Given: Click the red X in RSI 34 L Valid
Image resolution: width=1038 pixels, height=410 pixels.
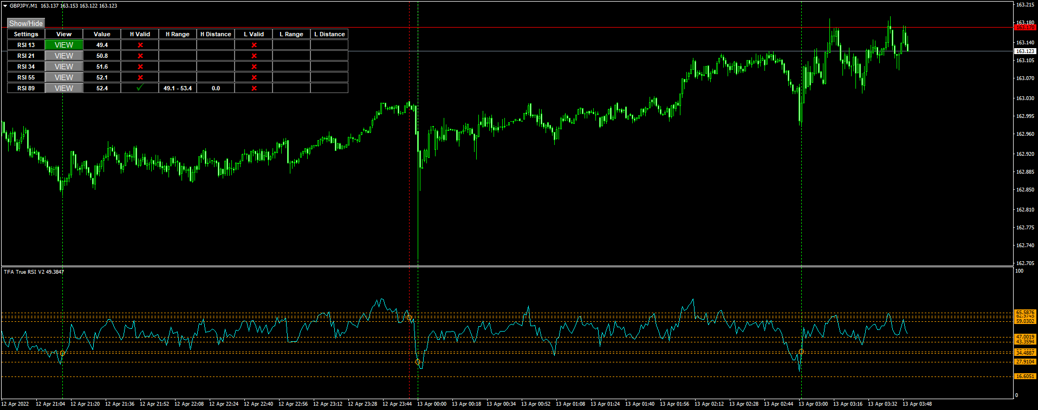Looking at the screenshot, I should [254, 67].
